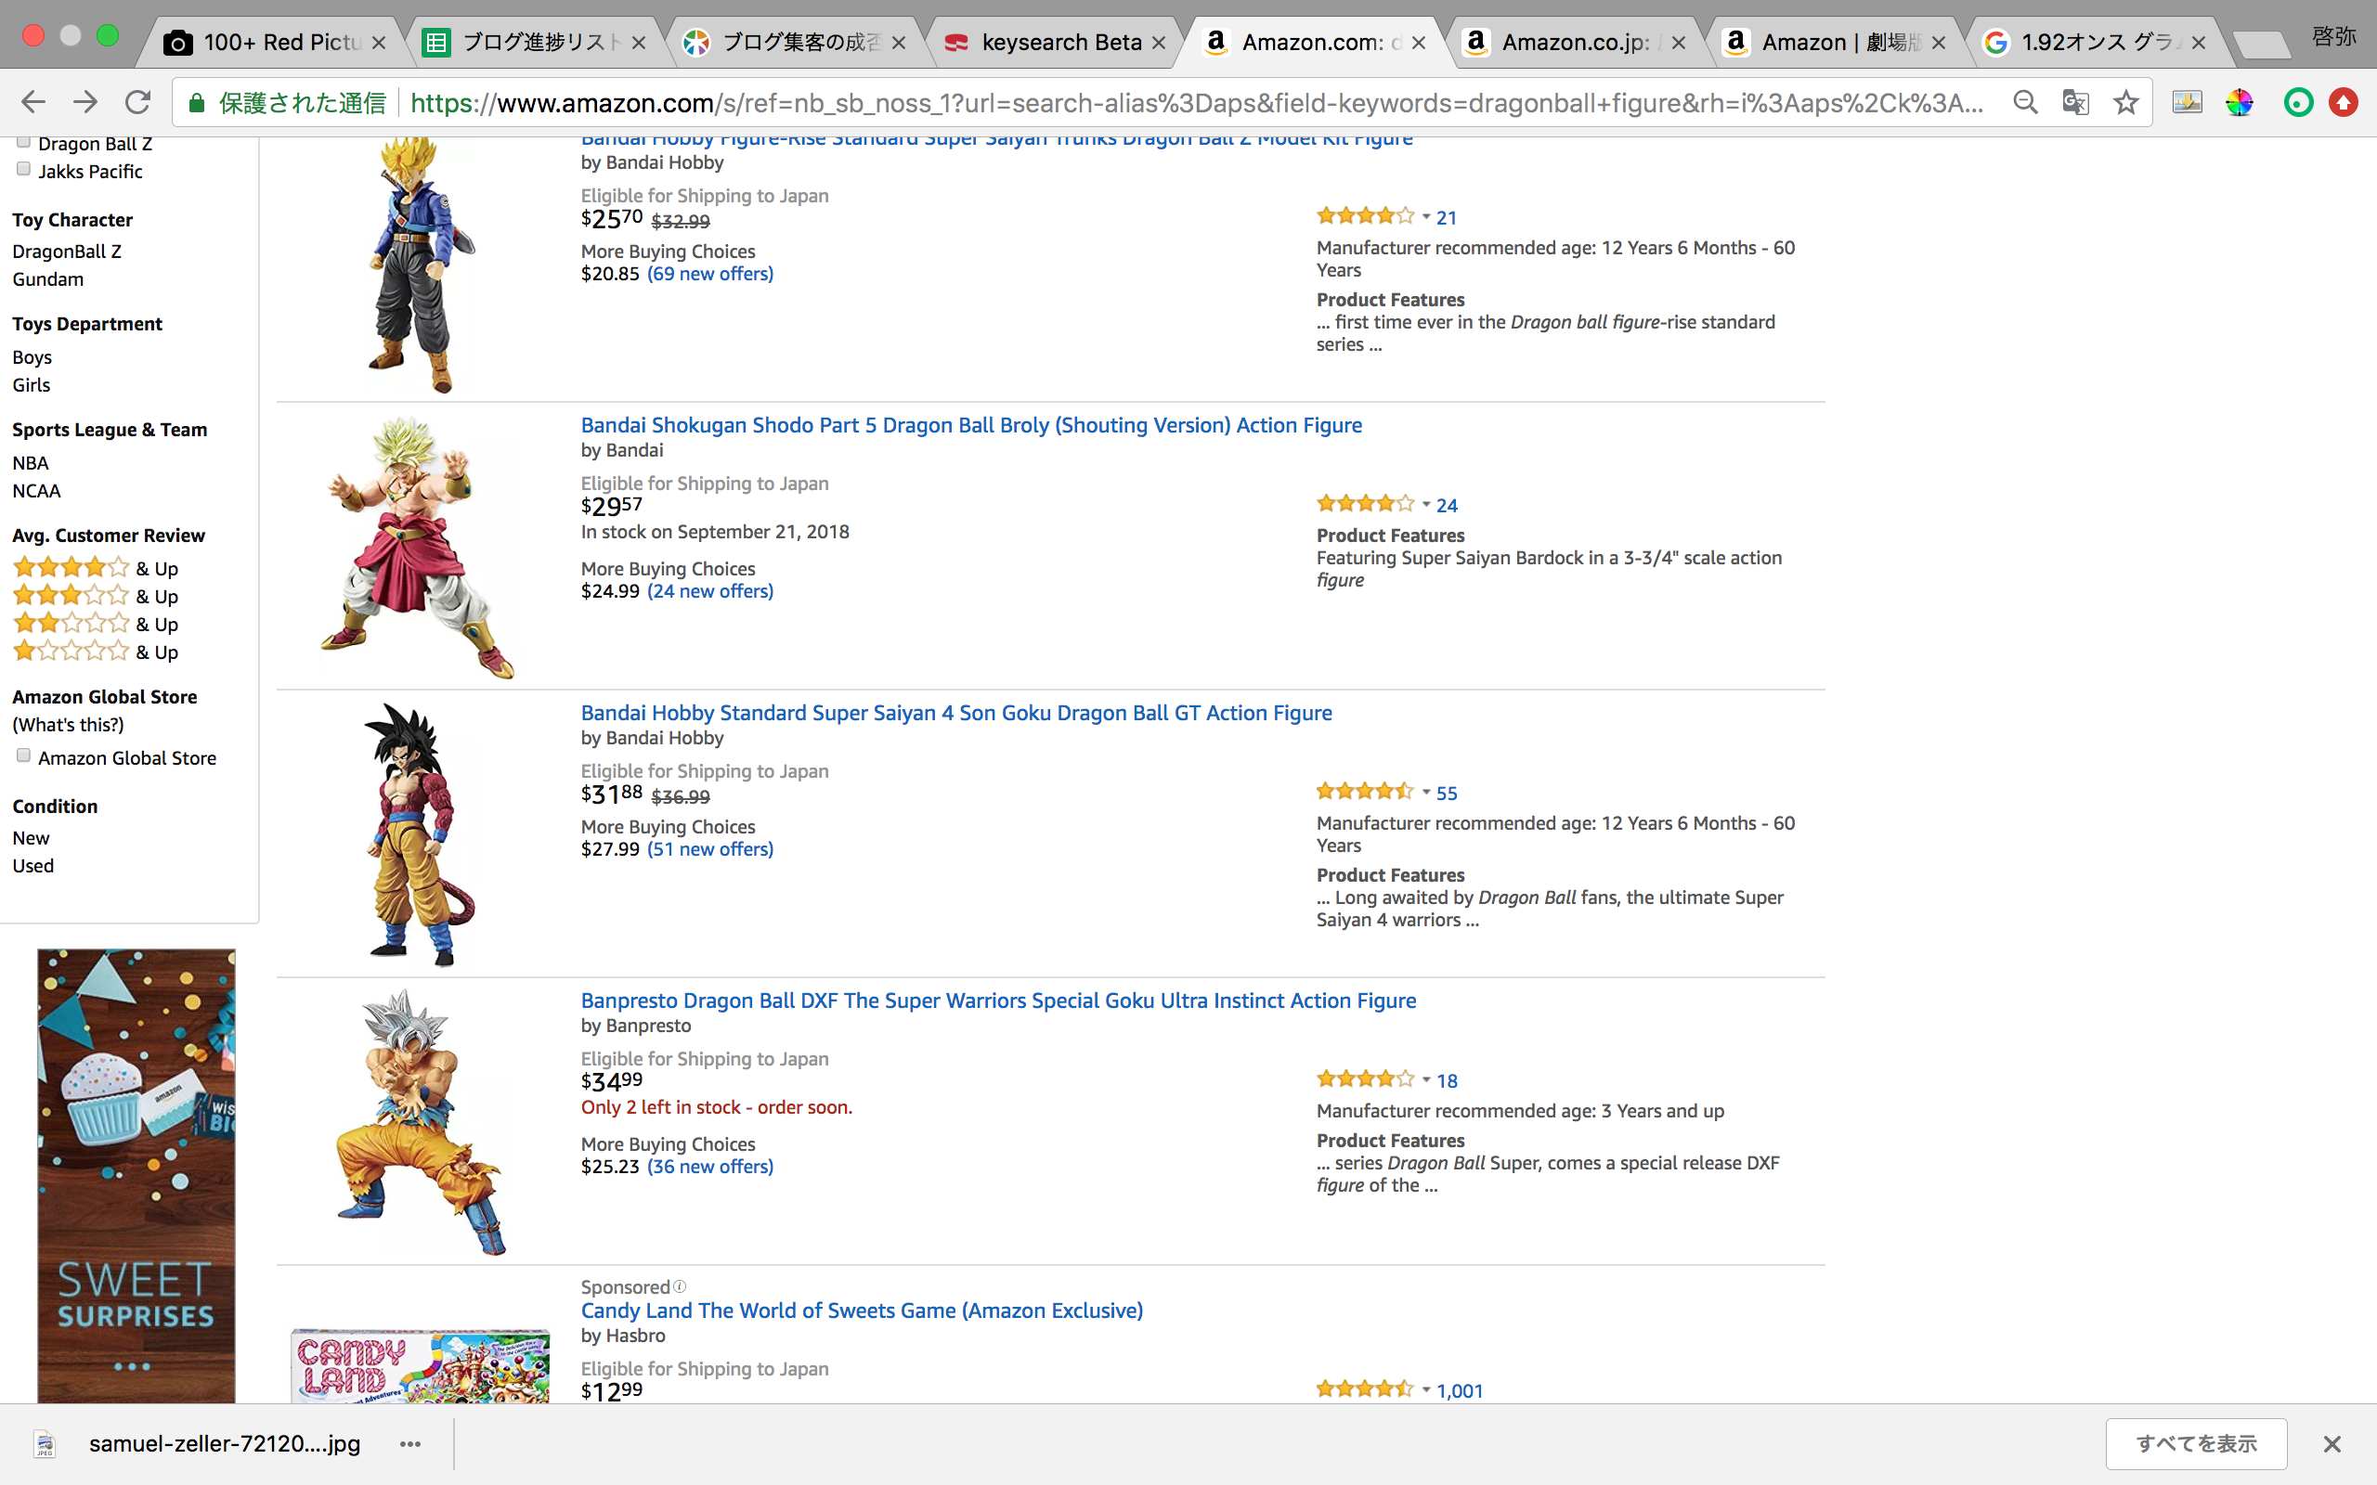Screen dimensions: 2377x1485
Task: Go back with the browser back arrow
Action: (x=33, y=102)
